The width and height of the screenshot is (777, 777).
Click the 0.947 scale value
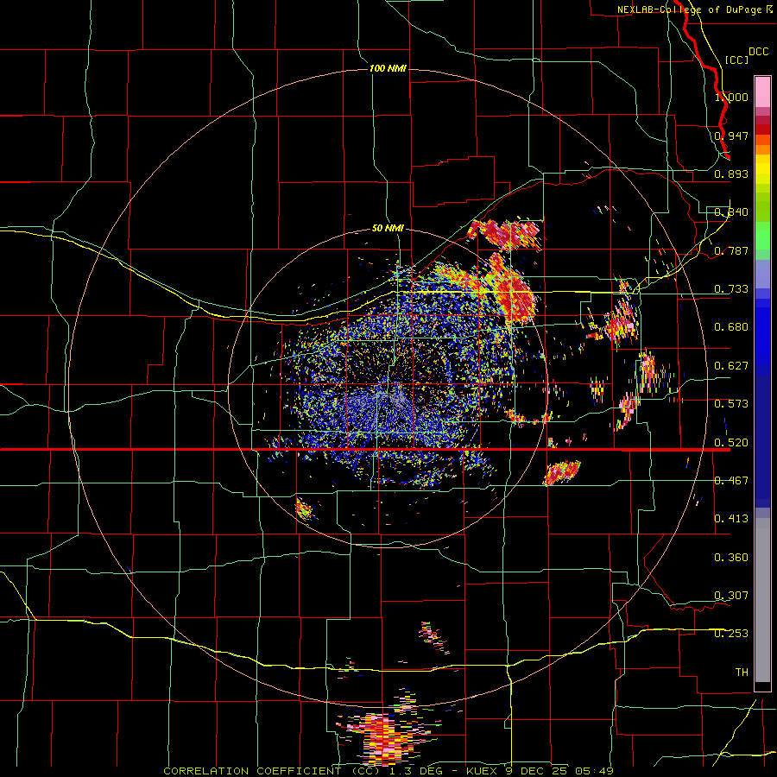(731, 136)
